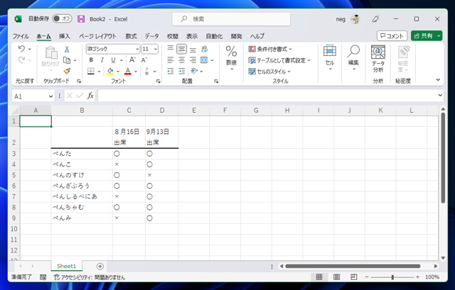
Task: Click in the search box
Action: click(231, 19)
